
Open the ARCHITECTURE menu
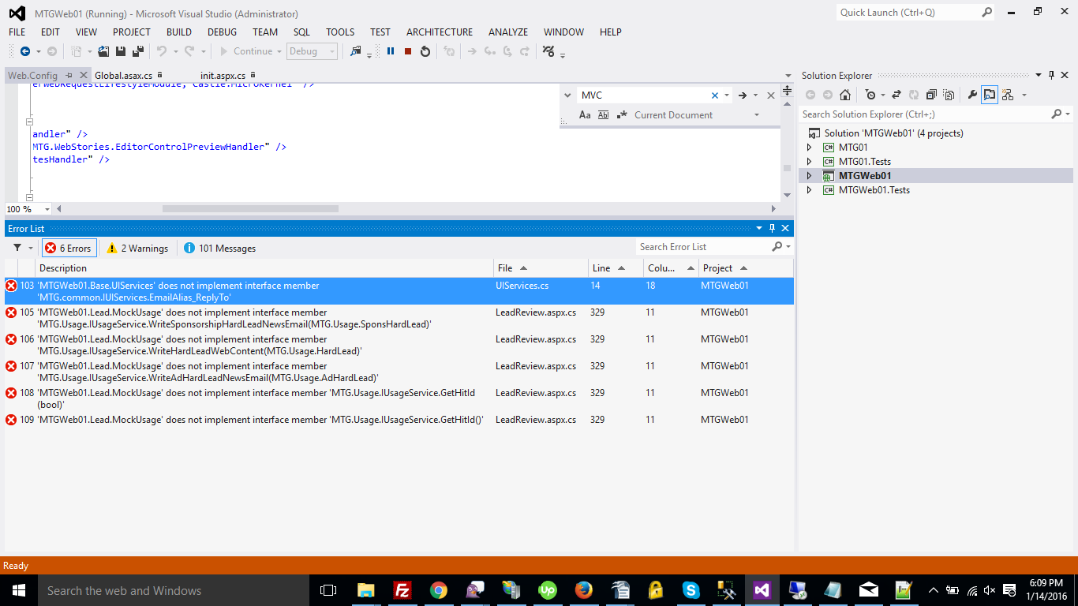[x=440, y=32]
